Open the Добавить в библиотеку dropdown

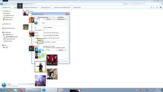tap(31, 7)
